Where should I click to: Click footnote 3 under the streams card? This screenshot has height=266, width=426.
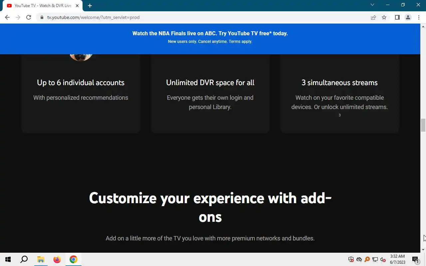click(x=339, y=115)
